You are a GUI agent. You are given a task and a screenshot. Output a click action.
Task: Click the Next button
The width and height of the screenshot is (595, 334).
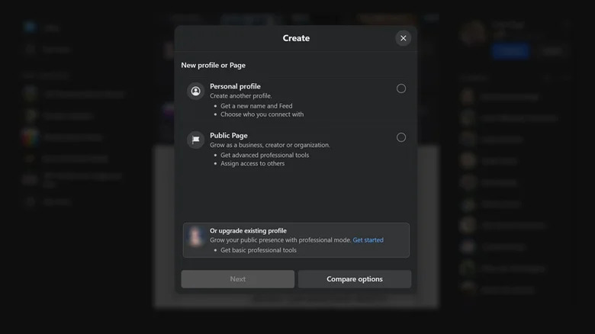coord(237,279)
